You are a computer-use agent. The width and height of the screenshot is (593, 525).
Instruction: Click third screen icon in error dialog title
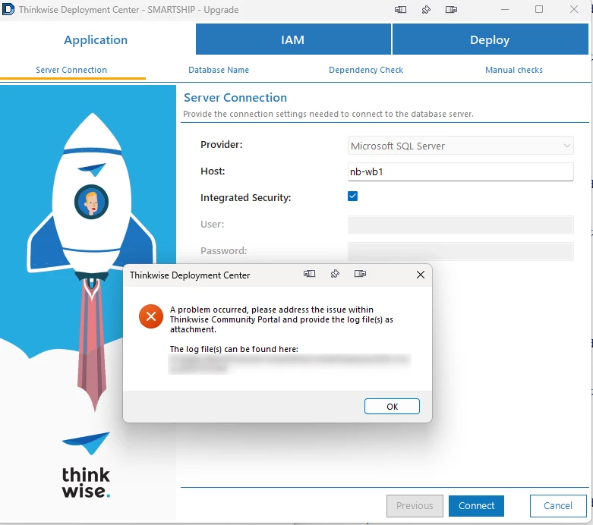coord(360,274)
